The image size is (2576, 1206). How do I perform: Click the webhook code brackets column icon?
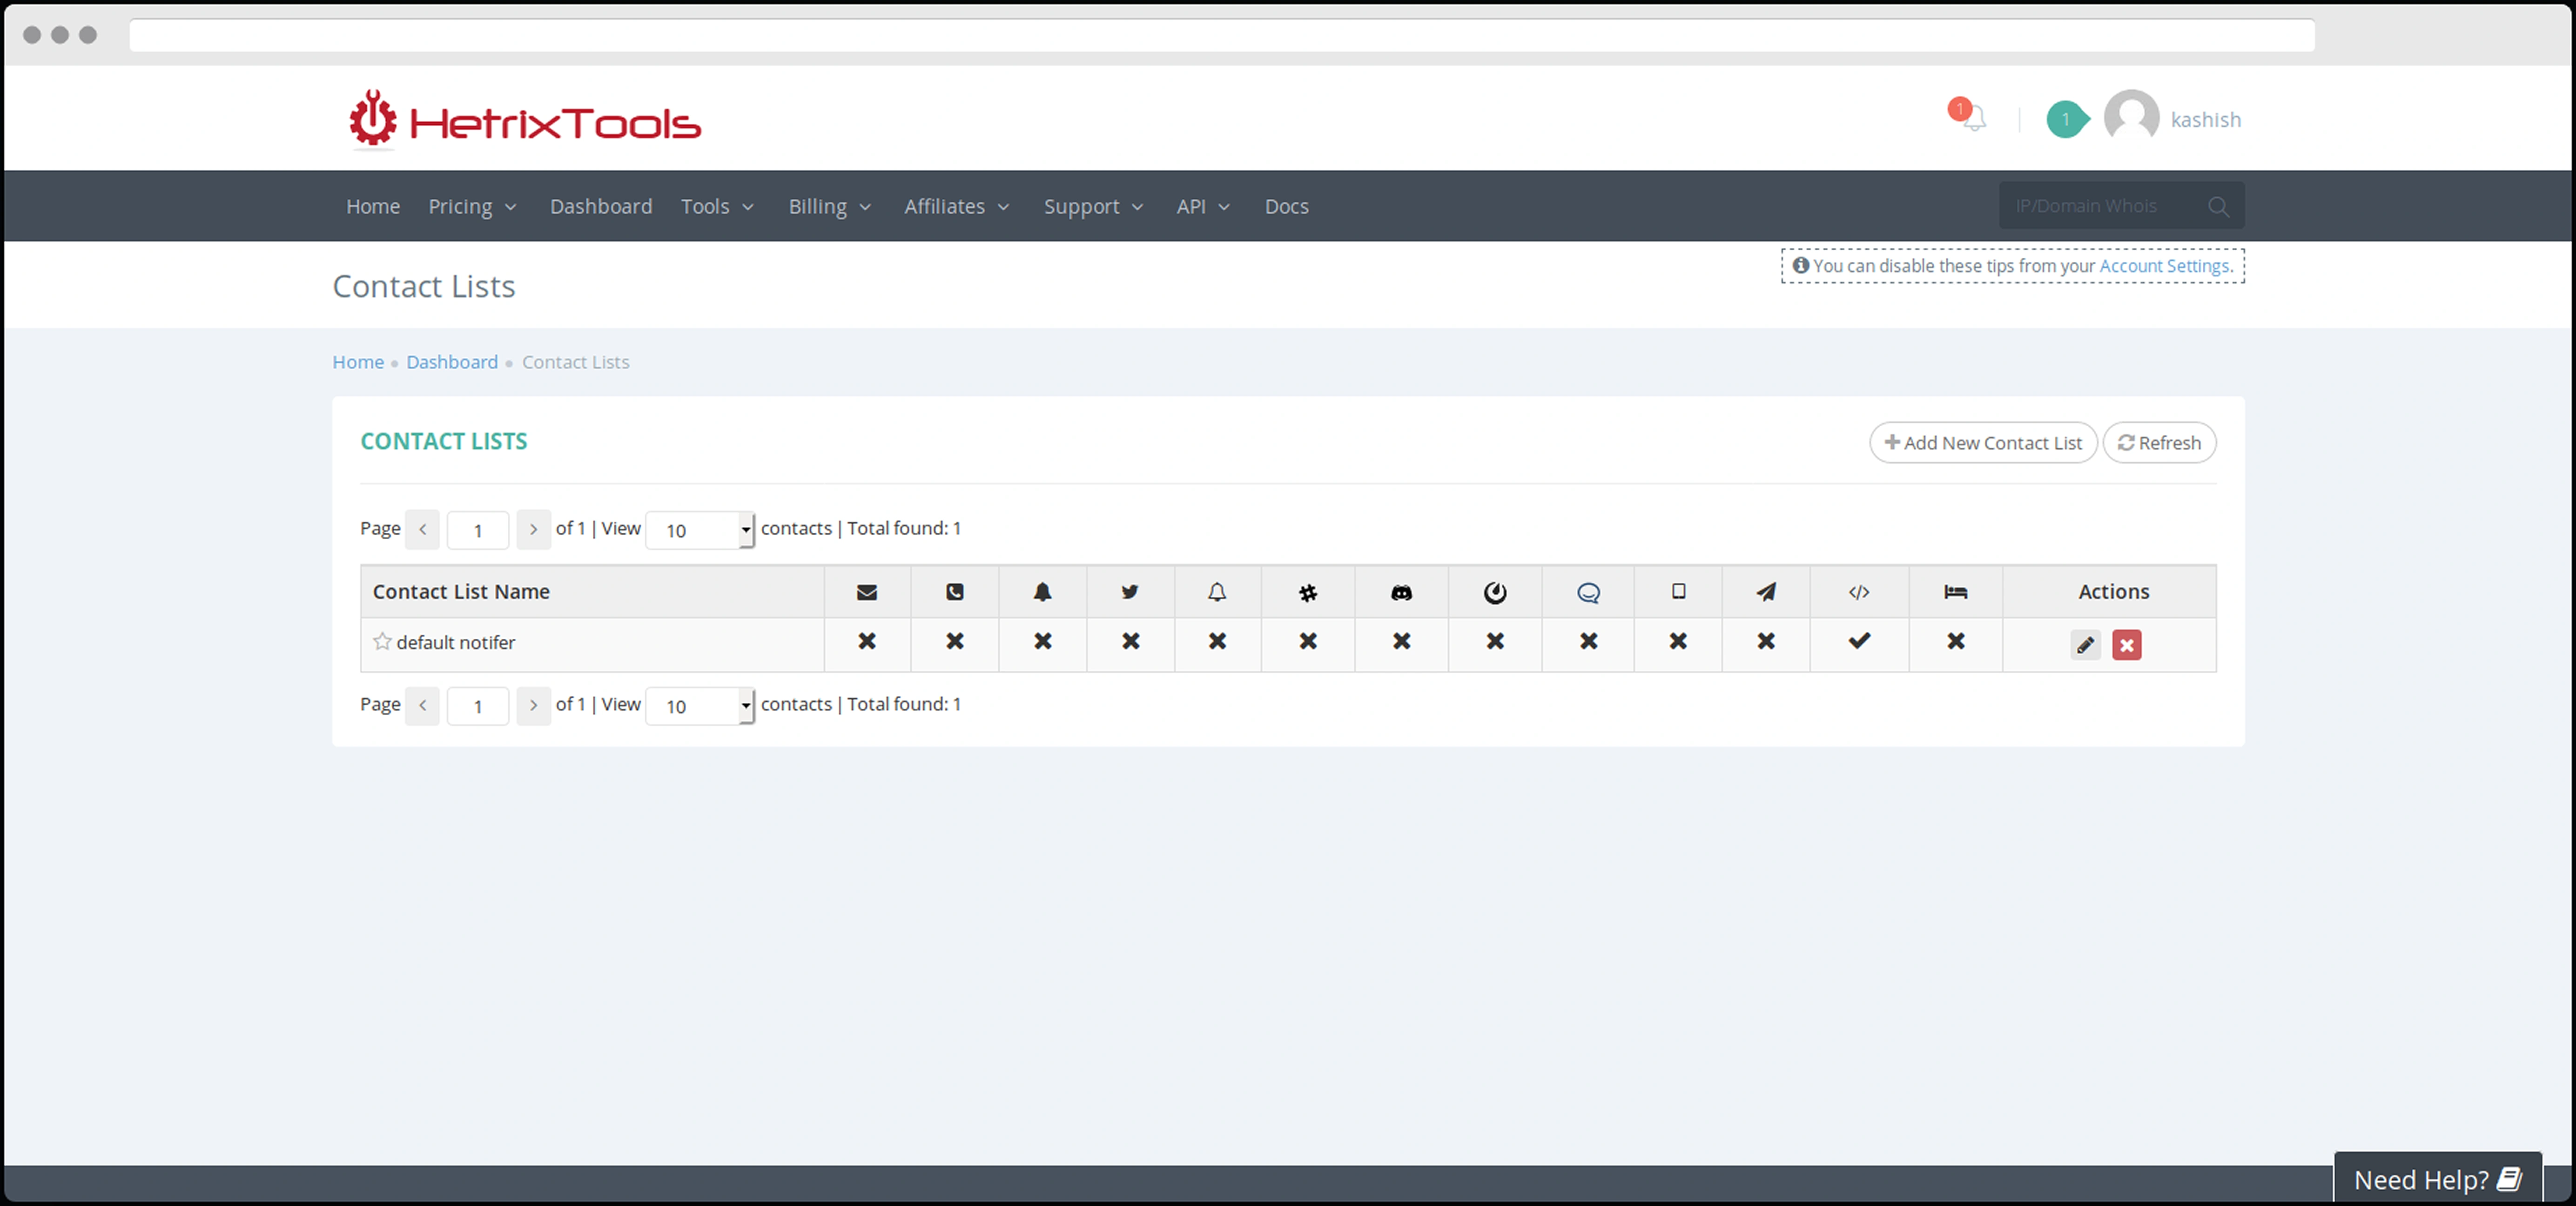pos(1858,592)
